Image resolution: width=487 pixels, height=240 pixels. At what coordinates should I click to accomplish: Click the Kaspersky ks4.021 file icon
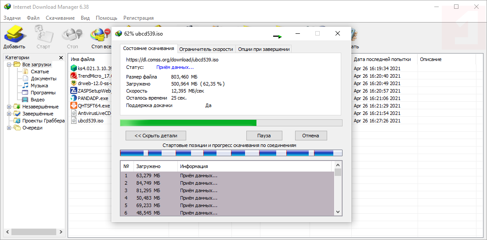[74, 68]
